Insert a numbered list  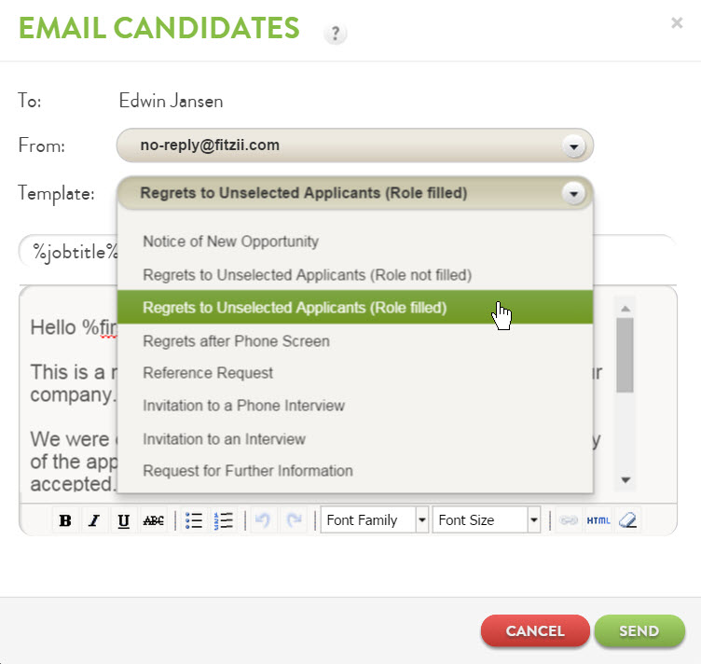[x=224, y=520]
